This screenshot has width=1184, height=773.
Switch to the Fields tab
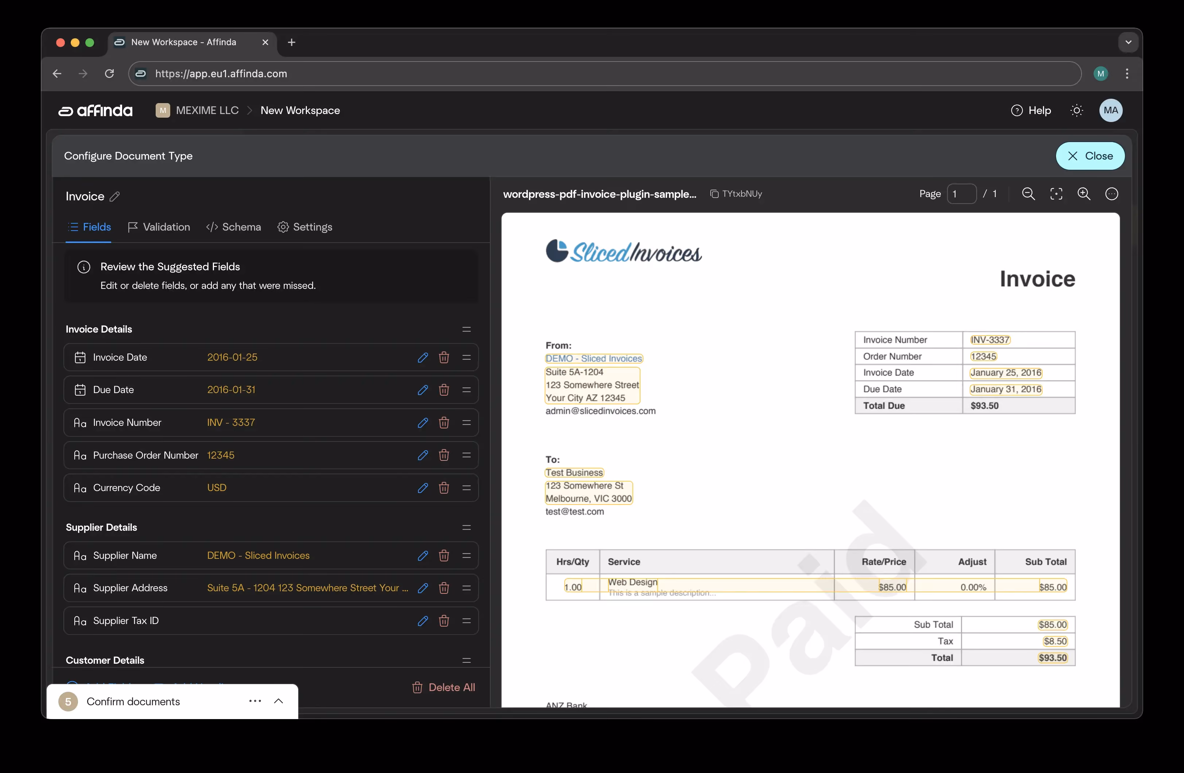(x=89, y=227)
